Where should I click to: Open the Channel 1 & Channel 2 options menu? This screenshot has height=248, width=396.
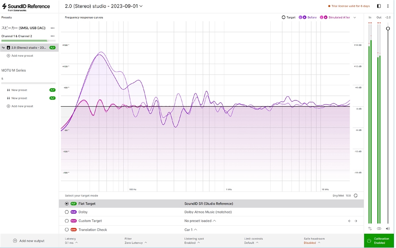point(53,36)
